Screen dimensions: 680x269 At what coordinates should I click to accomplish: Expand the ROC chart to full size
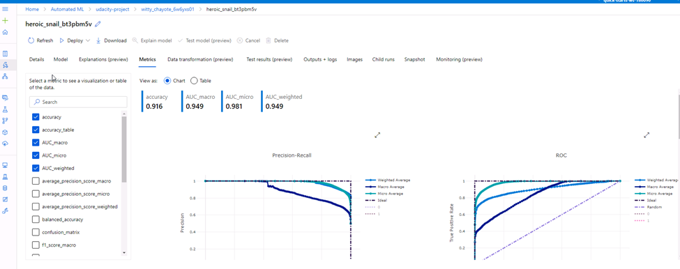click(647, 135)
